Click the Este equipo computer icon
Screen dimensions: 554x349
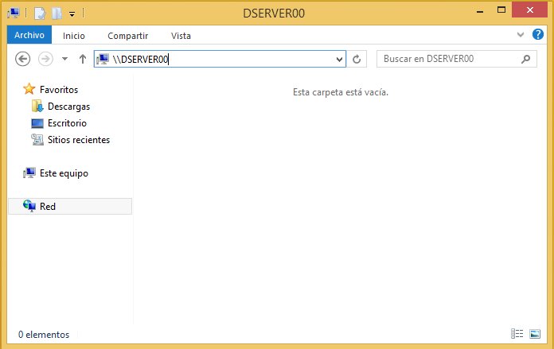coord(29,173)
